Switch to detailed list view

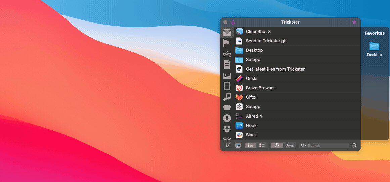point(262,145)
